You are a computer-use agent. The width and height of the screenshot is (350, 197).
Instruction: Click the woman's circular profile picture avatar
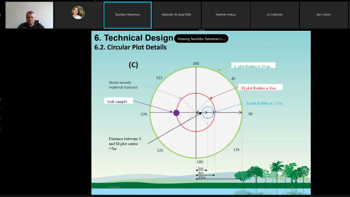click(x=78, y=13)
